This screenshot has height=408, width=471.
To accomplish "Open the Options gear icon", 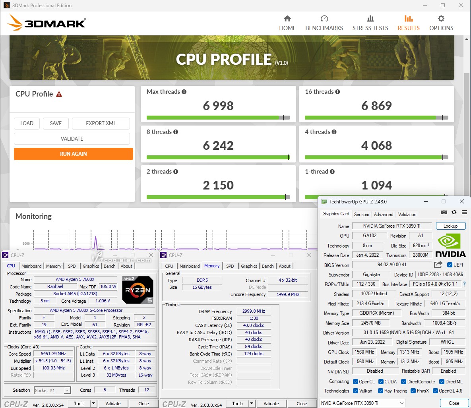I will pyautogui.click(x=441, y=19).
